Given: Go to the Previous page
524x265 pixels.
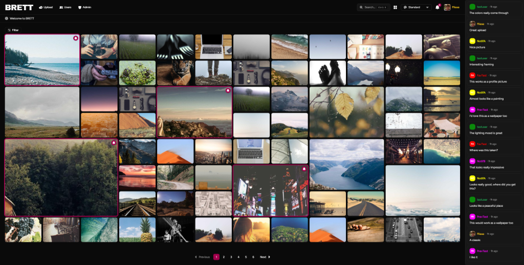Looking at the screenshot, I should point(202,257).
